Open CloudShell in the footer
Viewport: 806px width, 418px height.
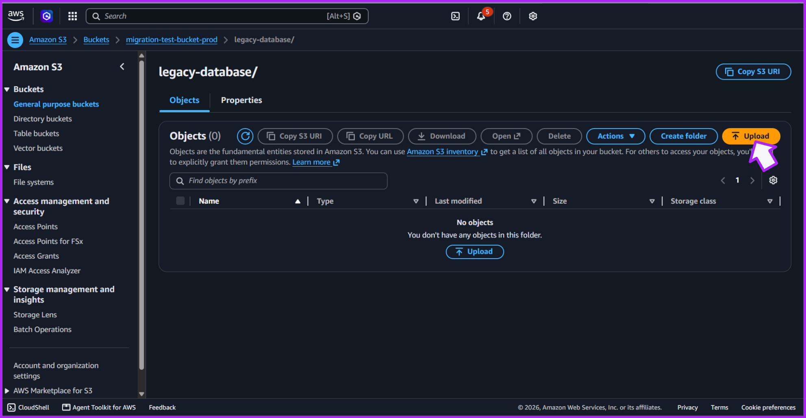pyautogui.click(x=28, y=407)
